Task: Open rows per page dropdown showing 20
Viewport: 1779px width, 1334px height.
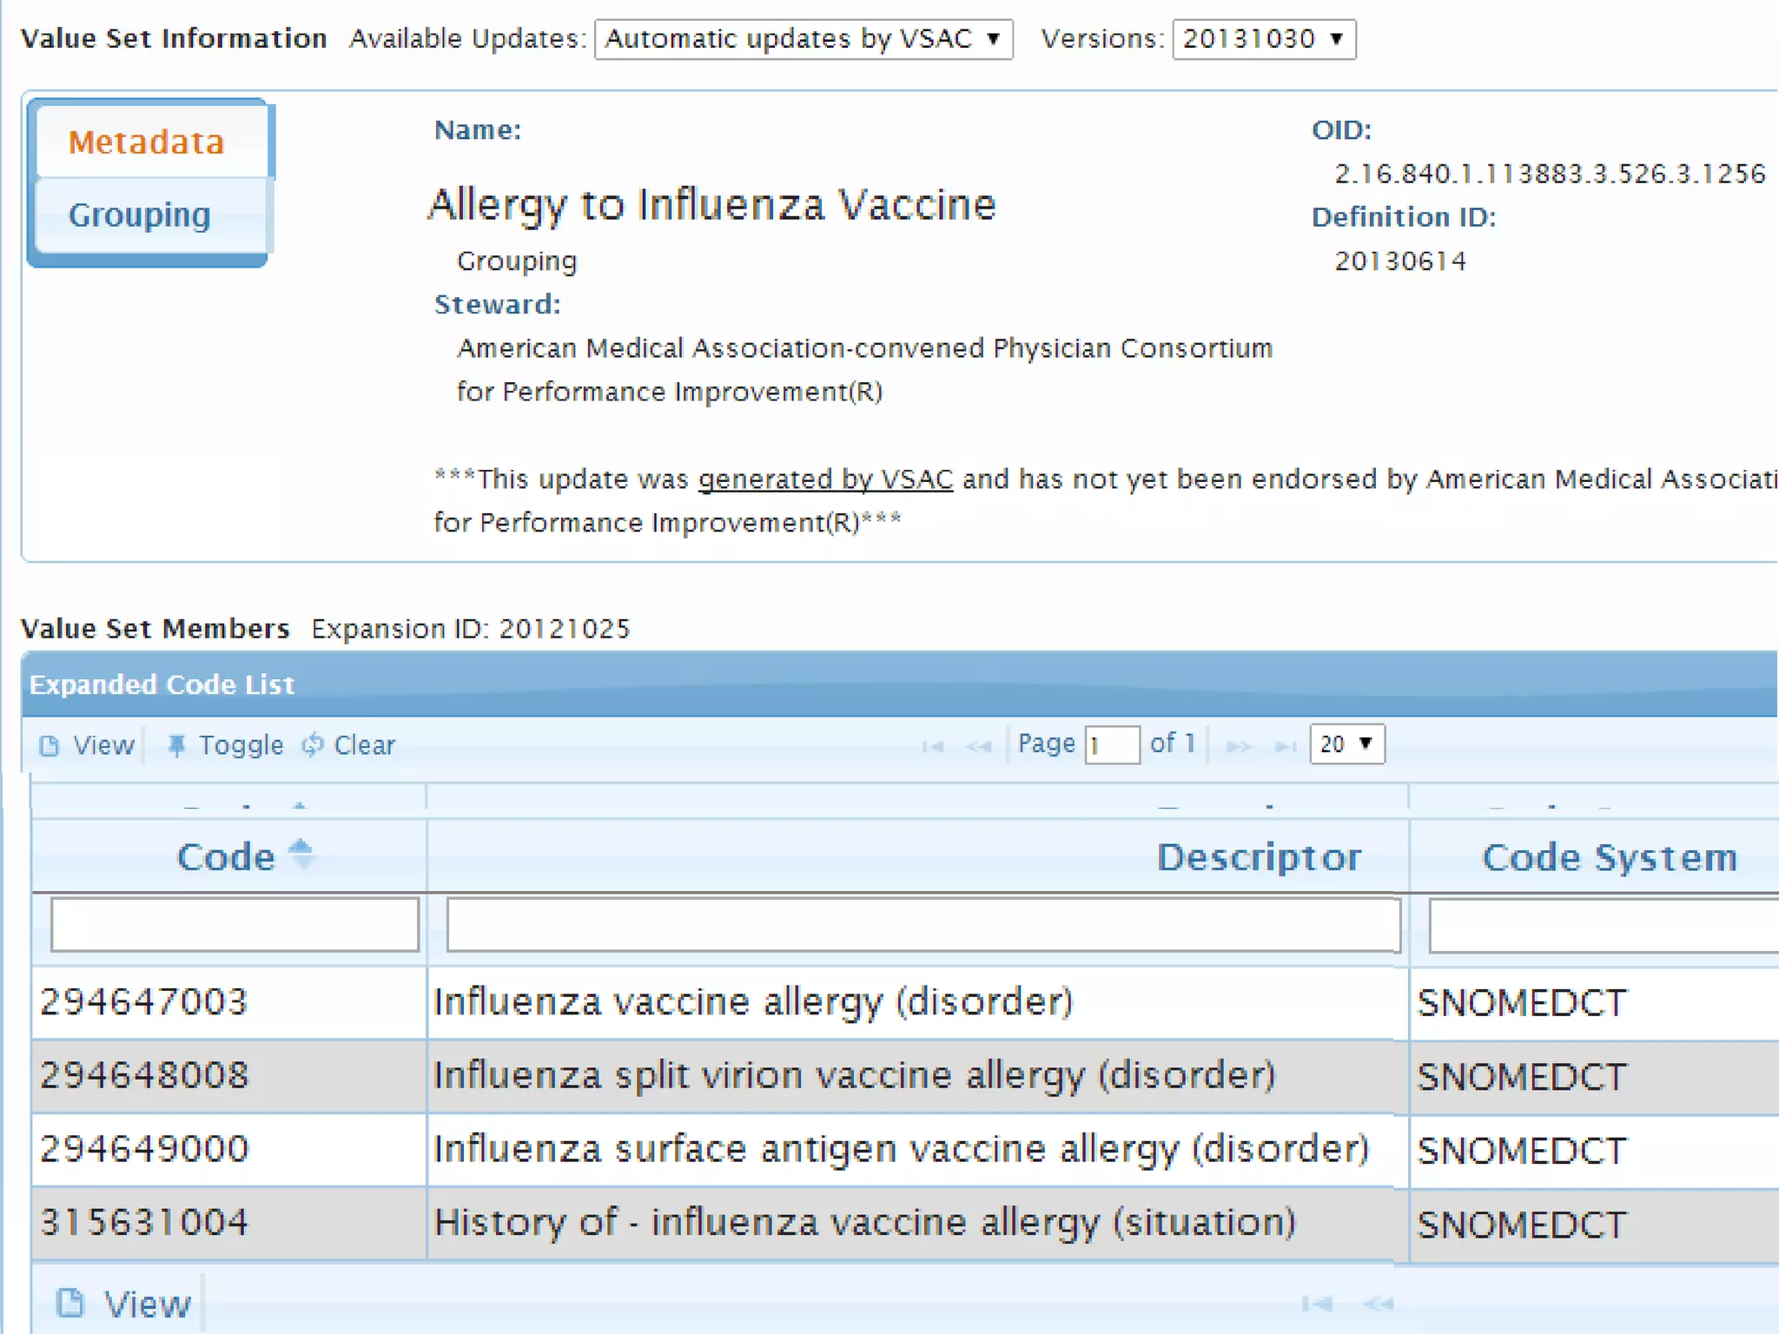Action: click(x=1346, y=744)
